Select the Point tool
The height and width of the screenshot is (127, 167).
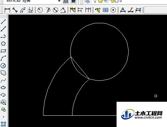(x=3, y=117)
